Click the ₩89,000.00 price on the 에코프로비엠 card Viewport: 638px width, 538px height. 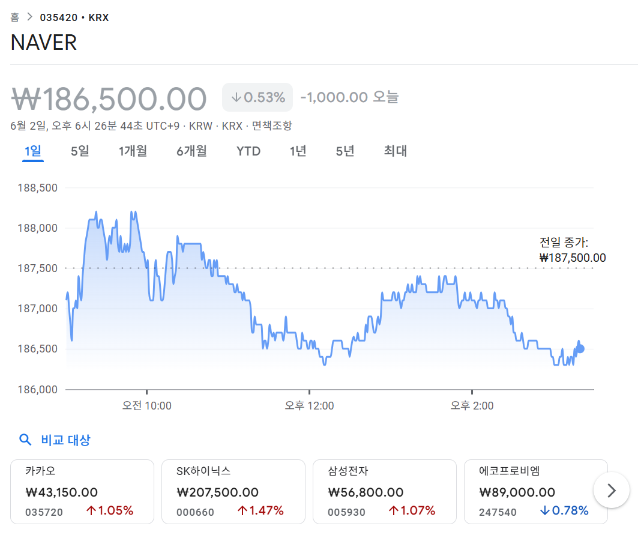(x=517, y=492)
